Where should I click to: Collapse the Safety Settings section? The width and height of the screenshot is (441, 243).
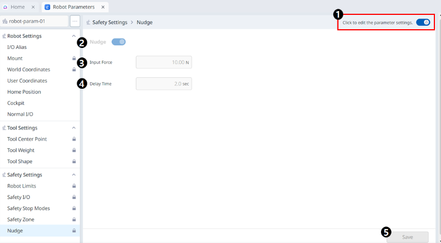tap(74, 175)
